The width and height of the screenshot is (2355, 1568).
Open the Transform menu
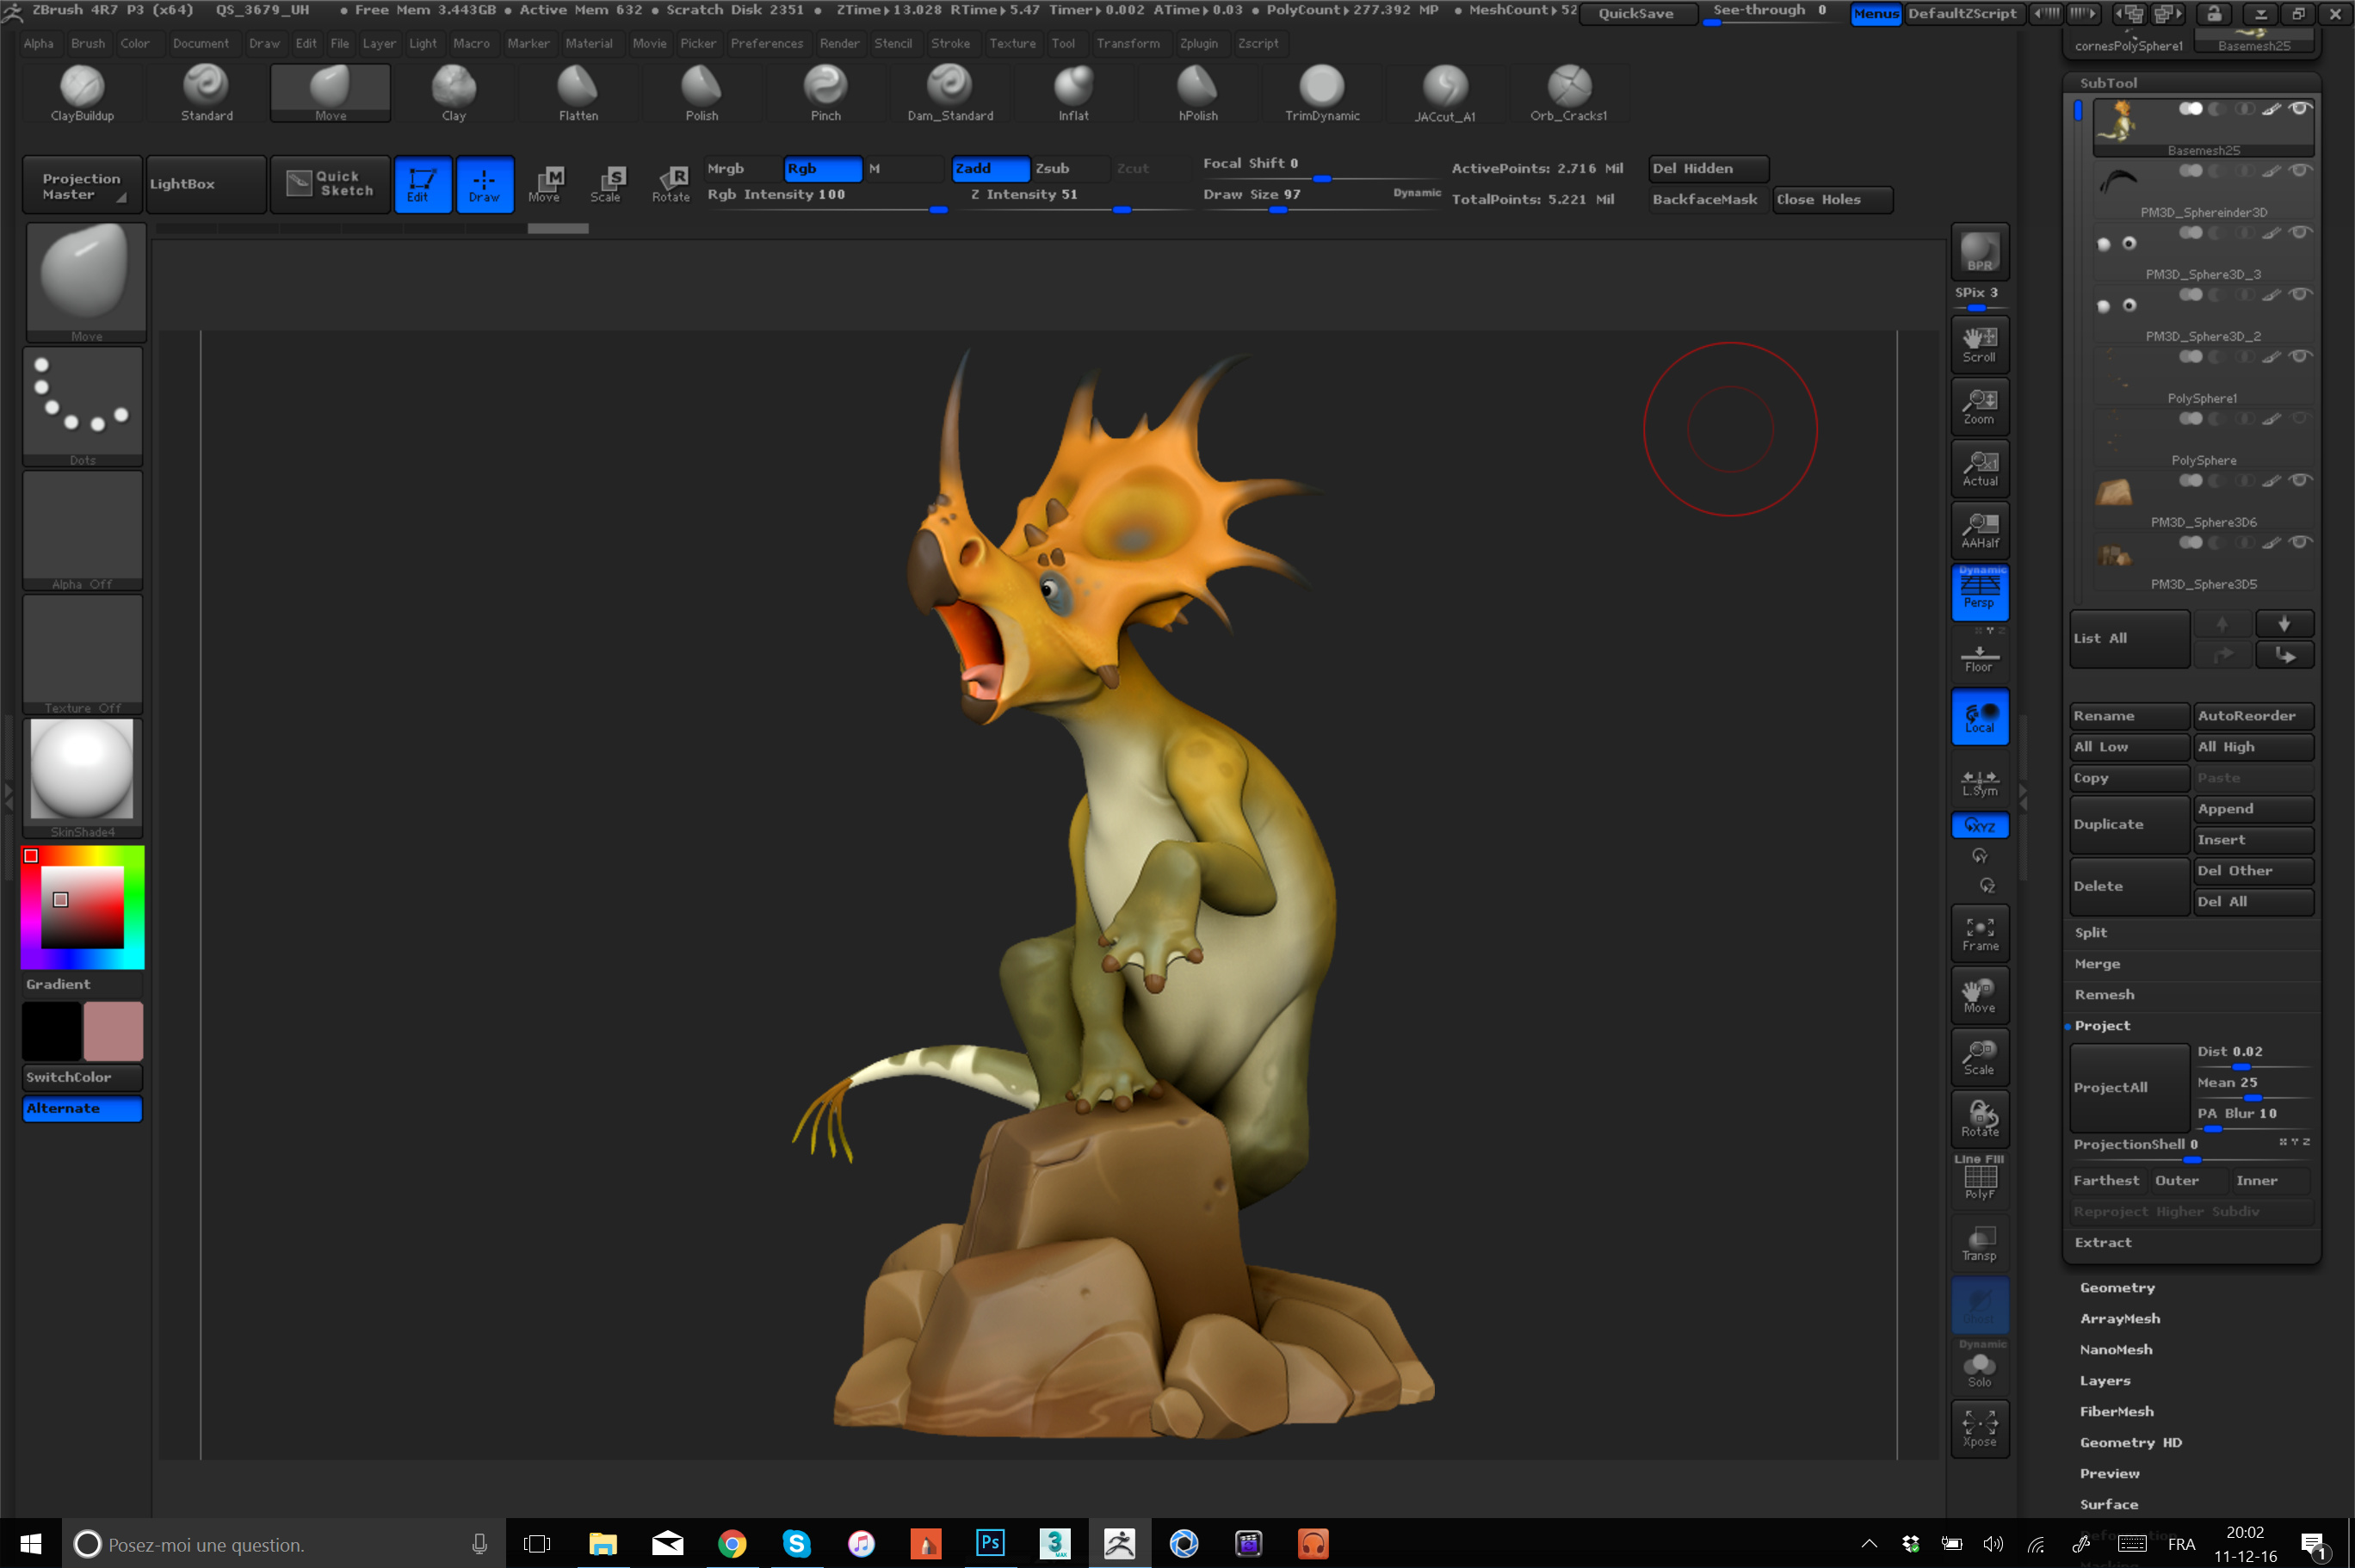click(x=1128, y=43)
